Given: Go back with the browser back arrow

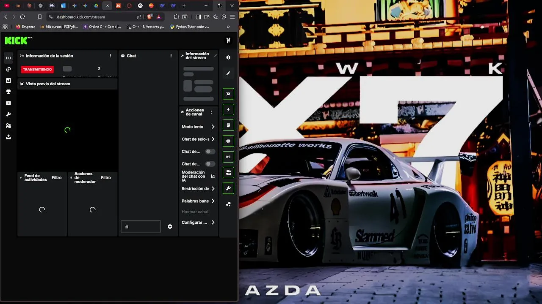Looking at the screenshot, I should pos(6,17).
